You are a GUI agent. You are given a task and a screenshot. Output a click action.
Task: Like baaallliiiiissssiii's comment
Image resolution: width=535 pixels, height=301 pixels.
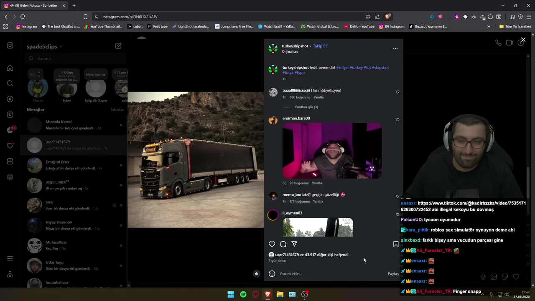(x=397, y=92)
